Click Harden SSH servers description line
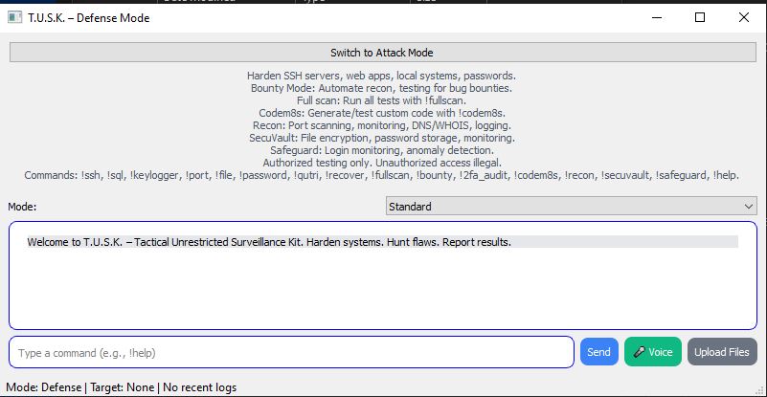Image resolution: width=767 pixels, height=397 pixels. point(381,76)
